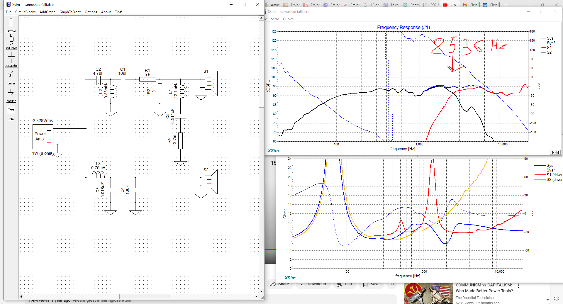Open the File menu in Xsim
Screen dimensions: 563x304
[9, 12]
